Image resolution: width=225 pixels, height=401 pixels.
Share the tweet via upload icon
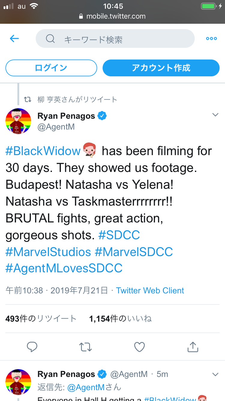point(193,347)
